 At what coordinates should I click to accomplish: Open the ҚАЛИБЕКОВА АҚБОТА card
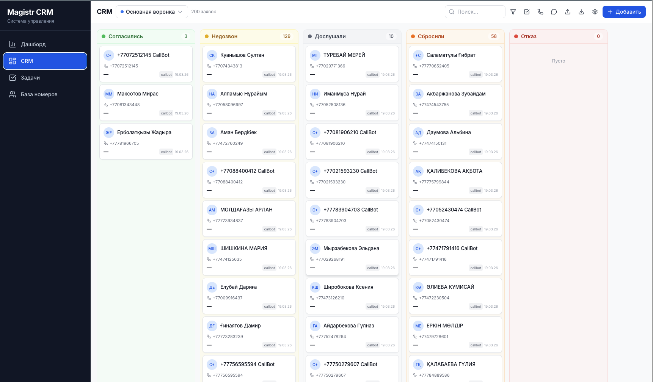(455, 180)
